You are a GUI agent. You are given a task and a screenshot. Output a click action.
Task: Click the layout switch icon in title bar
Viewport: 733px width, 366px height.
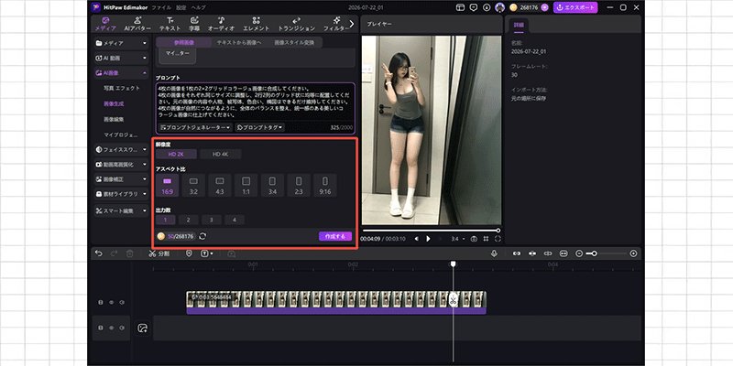coord(461,7)
